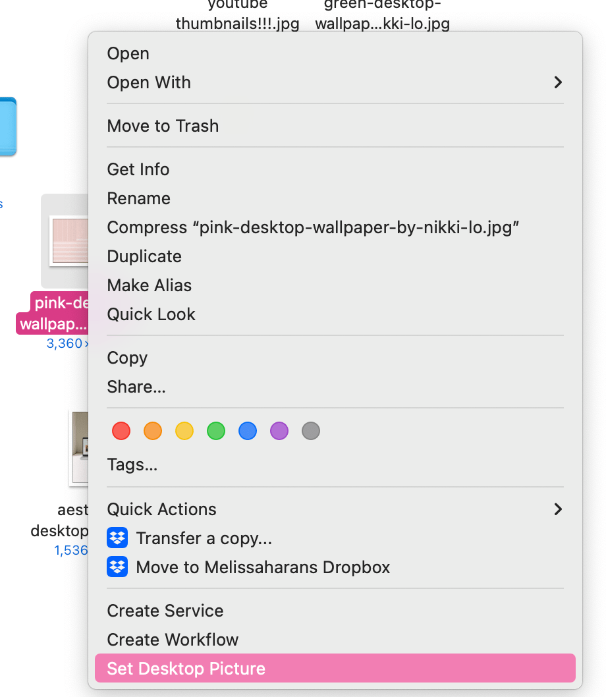The image size is (606, 697).
Task: Choose Copy from the menu
Action: [335, 358]
